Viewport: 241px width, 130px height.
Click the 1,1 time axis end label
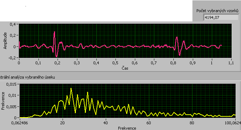(231, 63)
